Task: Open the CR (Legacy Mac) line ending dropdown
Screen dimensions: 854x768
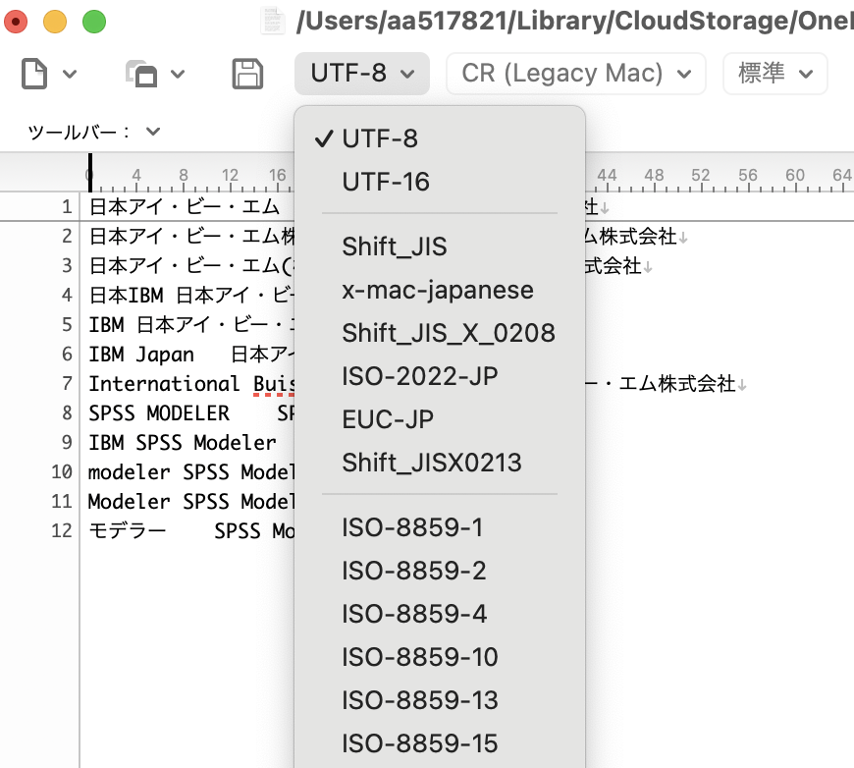Action: pyautogui.click(x=575, y=74)
